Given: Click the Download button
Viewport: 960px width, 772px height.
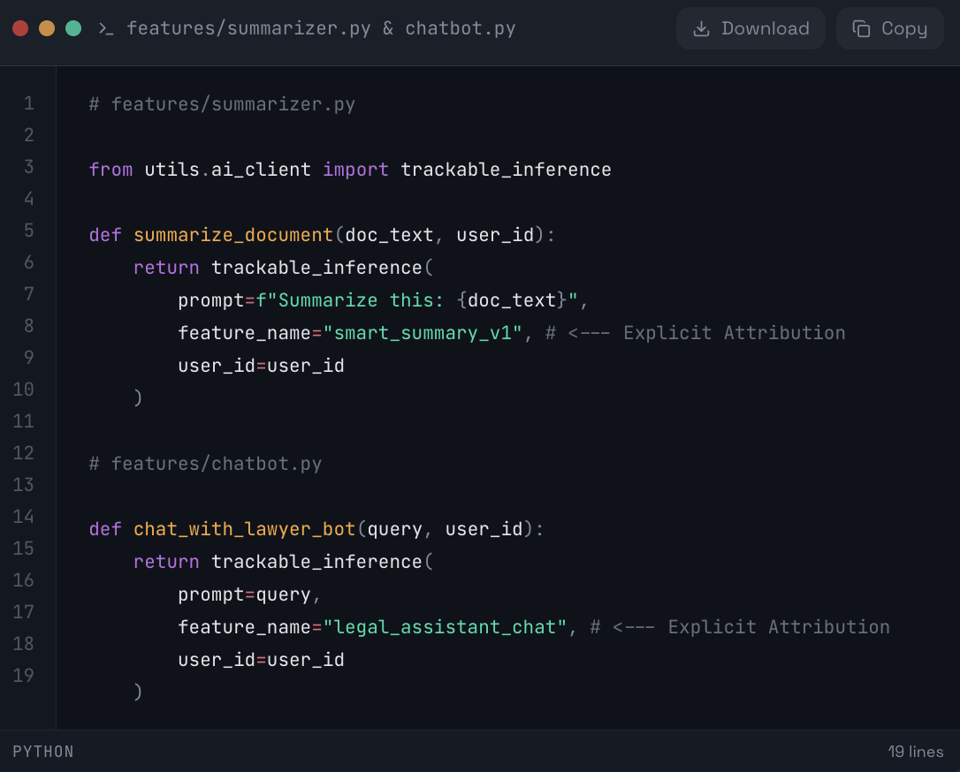Looking at the screenshot, I should click(x=750, y=28).
